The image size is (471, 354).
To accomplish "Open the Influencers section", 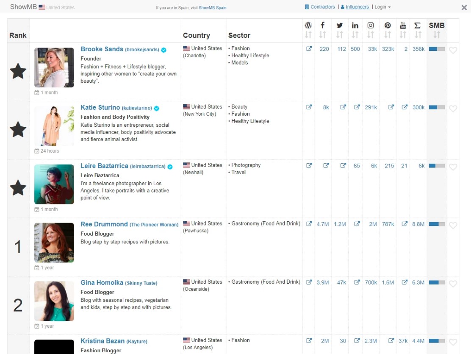I will 355,7.
